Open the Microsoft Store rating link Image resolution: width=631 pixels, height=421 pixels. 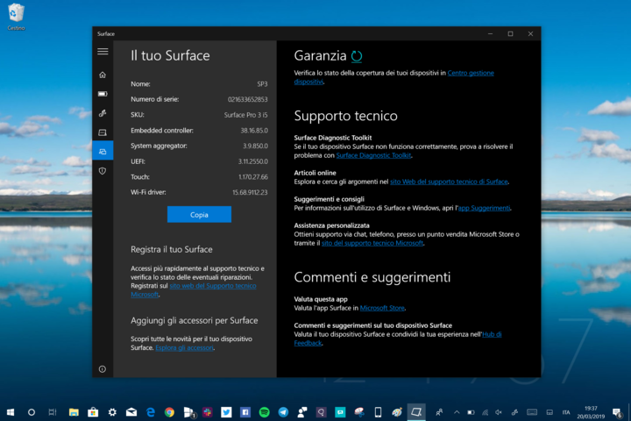[x=382, y=308]
